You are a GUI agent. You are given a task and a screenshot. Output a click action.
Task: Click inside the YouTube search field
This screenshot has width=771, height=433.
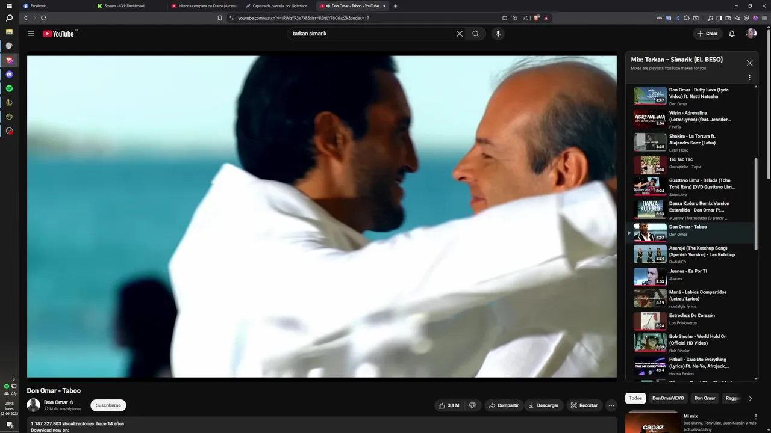(x=370, y=34)
